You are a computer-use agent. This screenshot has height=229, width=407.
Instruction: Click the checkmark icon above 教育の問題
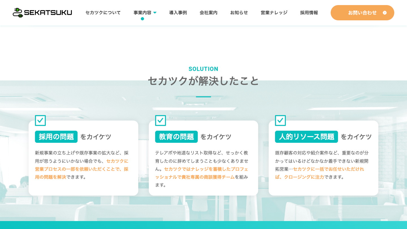tap(161, 120)
